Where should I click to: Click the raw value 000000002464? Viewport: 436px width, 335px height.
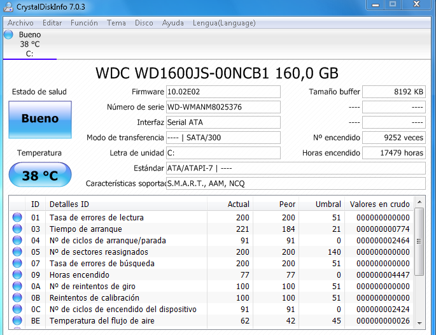(383, 240)
